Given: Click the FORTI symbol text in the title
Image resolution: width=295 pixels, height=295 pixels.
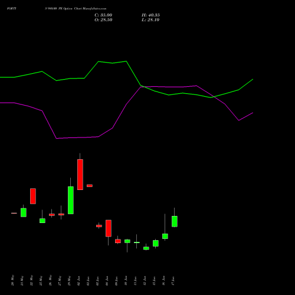Looking at the screenshot, I should [x=12, y=9].
